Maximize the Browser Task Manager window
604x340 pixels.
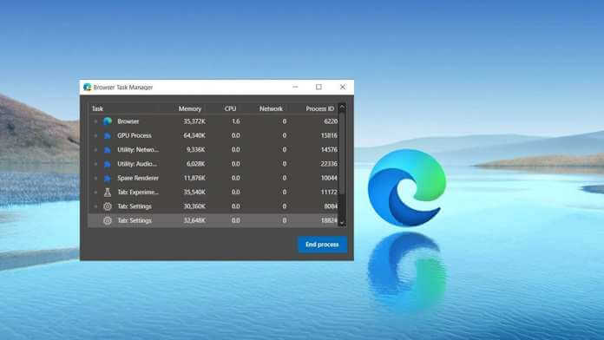pyautogui.click(x=318, y=87)
